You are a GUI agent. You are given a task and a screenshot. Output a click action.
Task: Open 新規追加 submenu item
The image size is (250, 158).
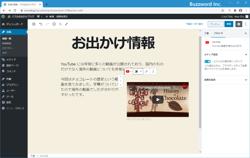7,43
